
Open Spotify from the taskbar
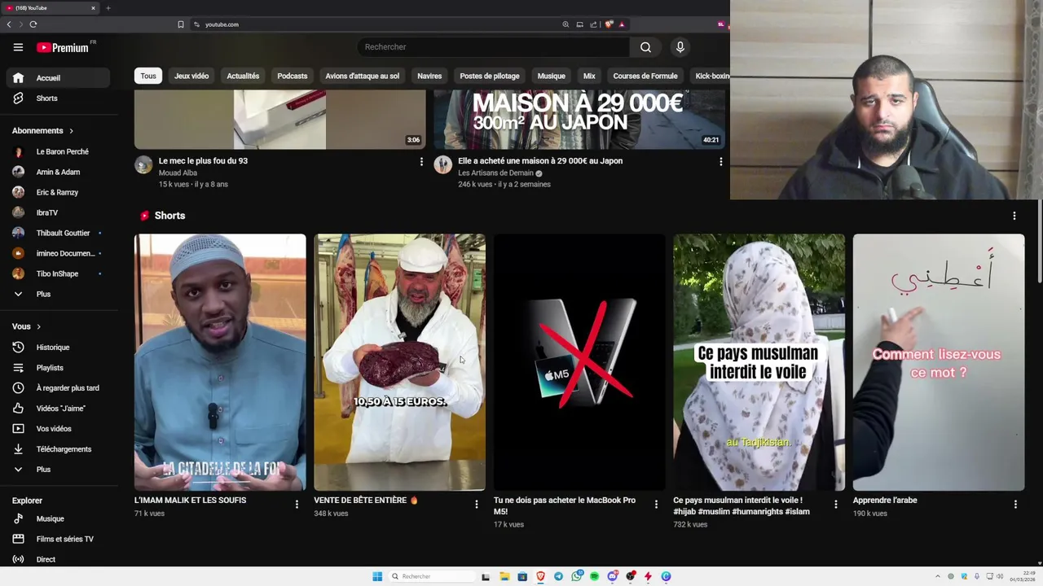594,576
